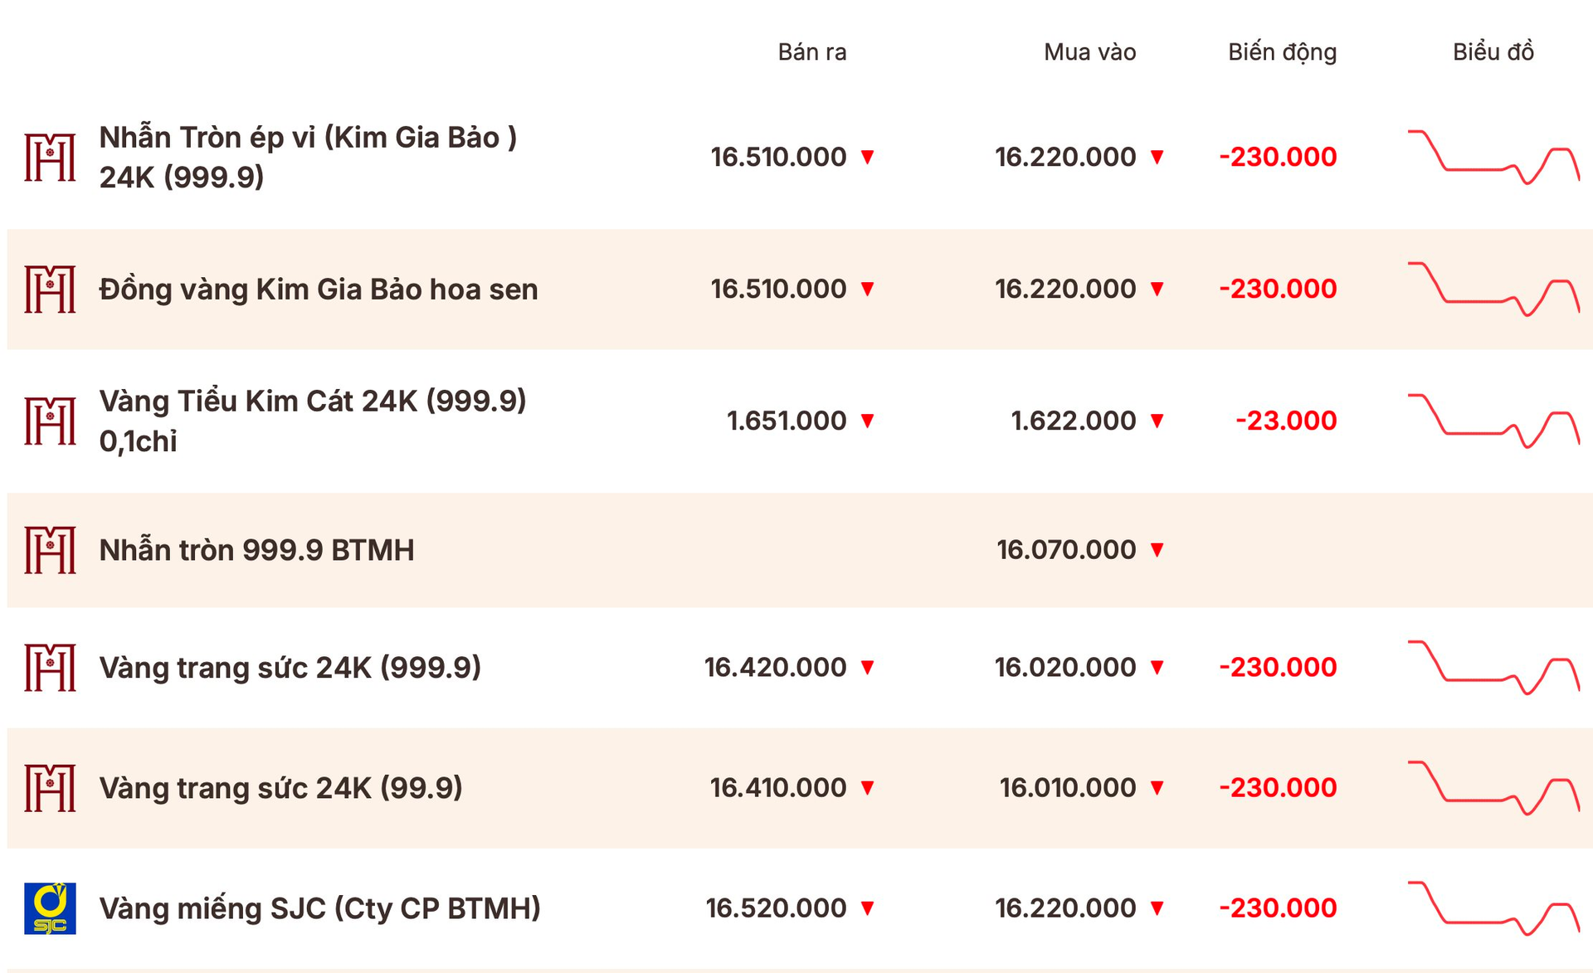Click BTMH logo beside Đồng vàng Kim Gia Bảo
The image size is (1593, 973).
(50, 289)
